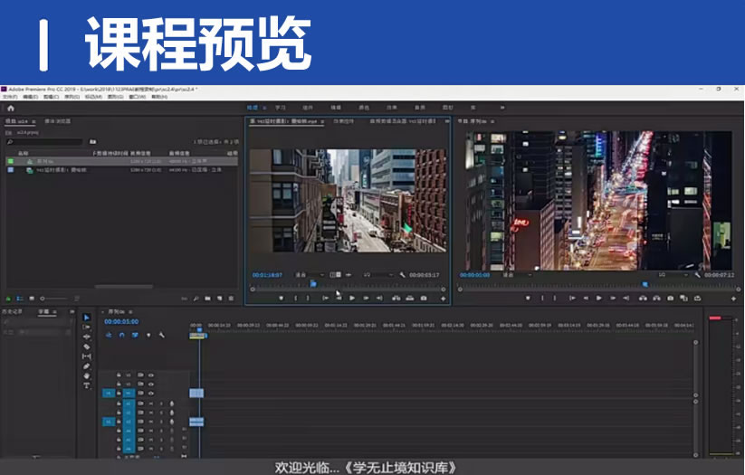Click Extract button in Program monitor
745x475 pixels.
[x=656, y=299]
